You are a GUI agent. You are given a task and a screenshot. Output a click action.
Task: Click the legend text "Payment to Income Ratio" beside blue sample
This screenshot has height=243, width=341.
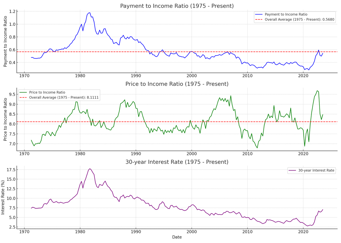286,14
